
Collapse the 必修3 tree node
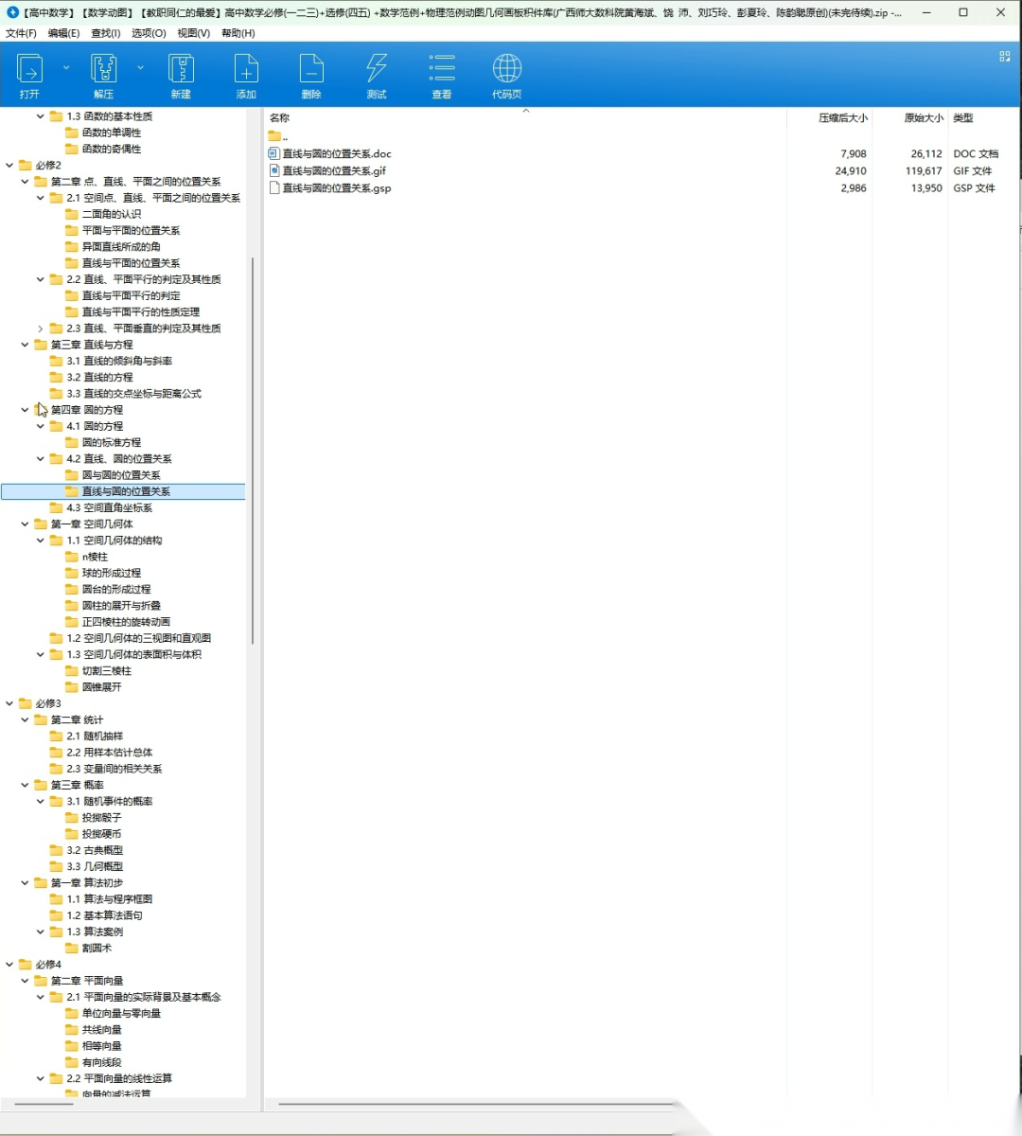(9, 703)
